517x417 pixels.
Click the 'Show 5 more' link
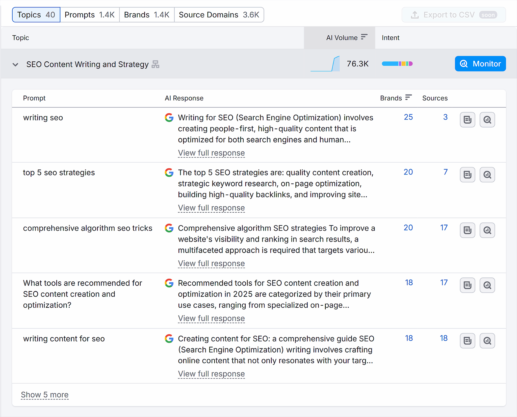coord(45,395)
